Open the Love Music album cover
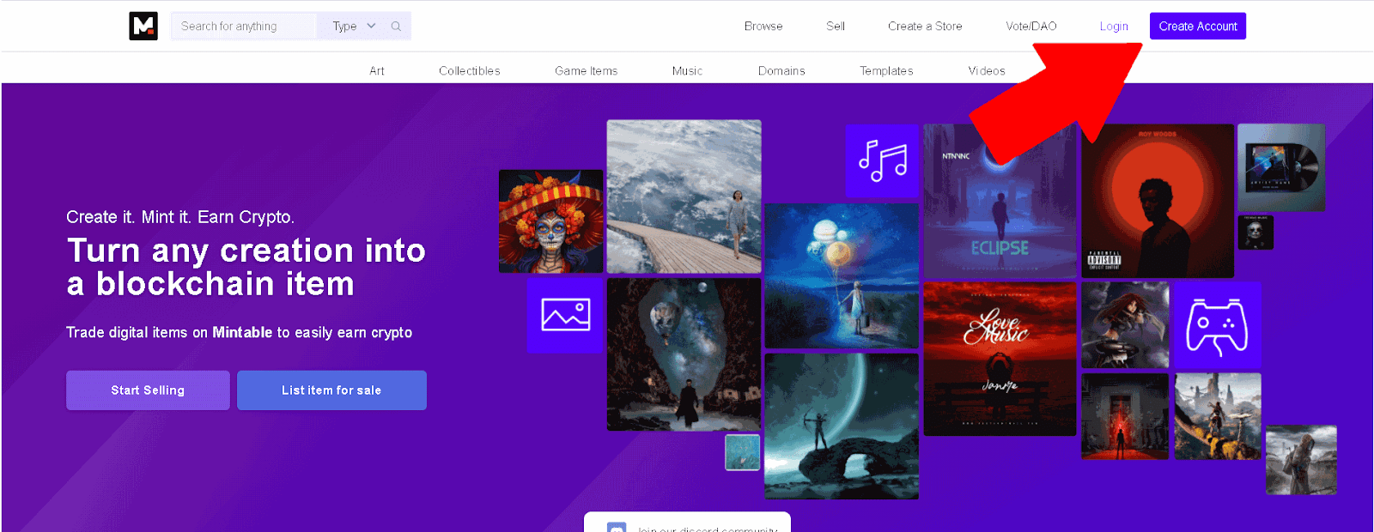Image resolution: width=1374 pixels, height=532 pixels. click(1000, 359)
